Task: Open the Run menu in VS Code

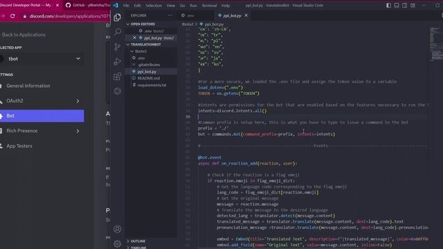Action: pyautogui.click(x=194, y=6)
